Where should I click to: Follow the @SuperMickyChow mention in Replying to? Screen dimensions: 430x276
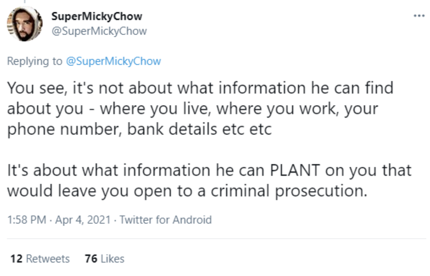(113, 61)
